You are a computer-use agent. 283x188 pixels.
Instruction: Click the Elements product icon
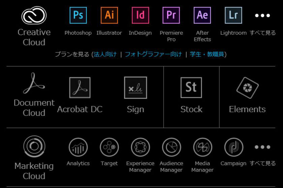[x=247, y=88]
